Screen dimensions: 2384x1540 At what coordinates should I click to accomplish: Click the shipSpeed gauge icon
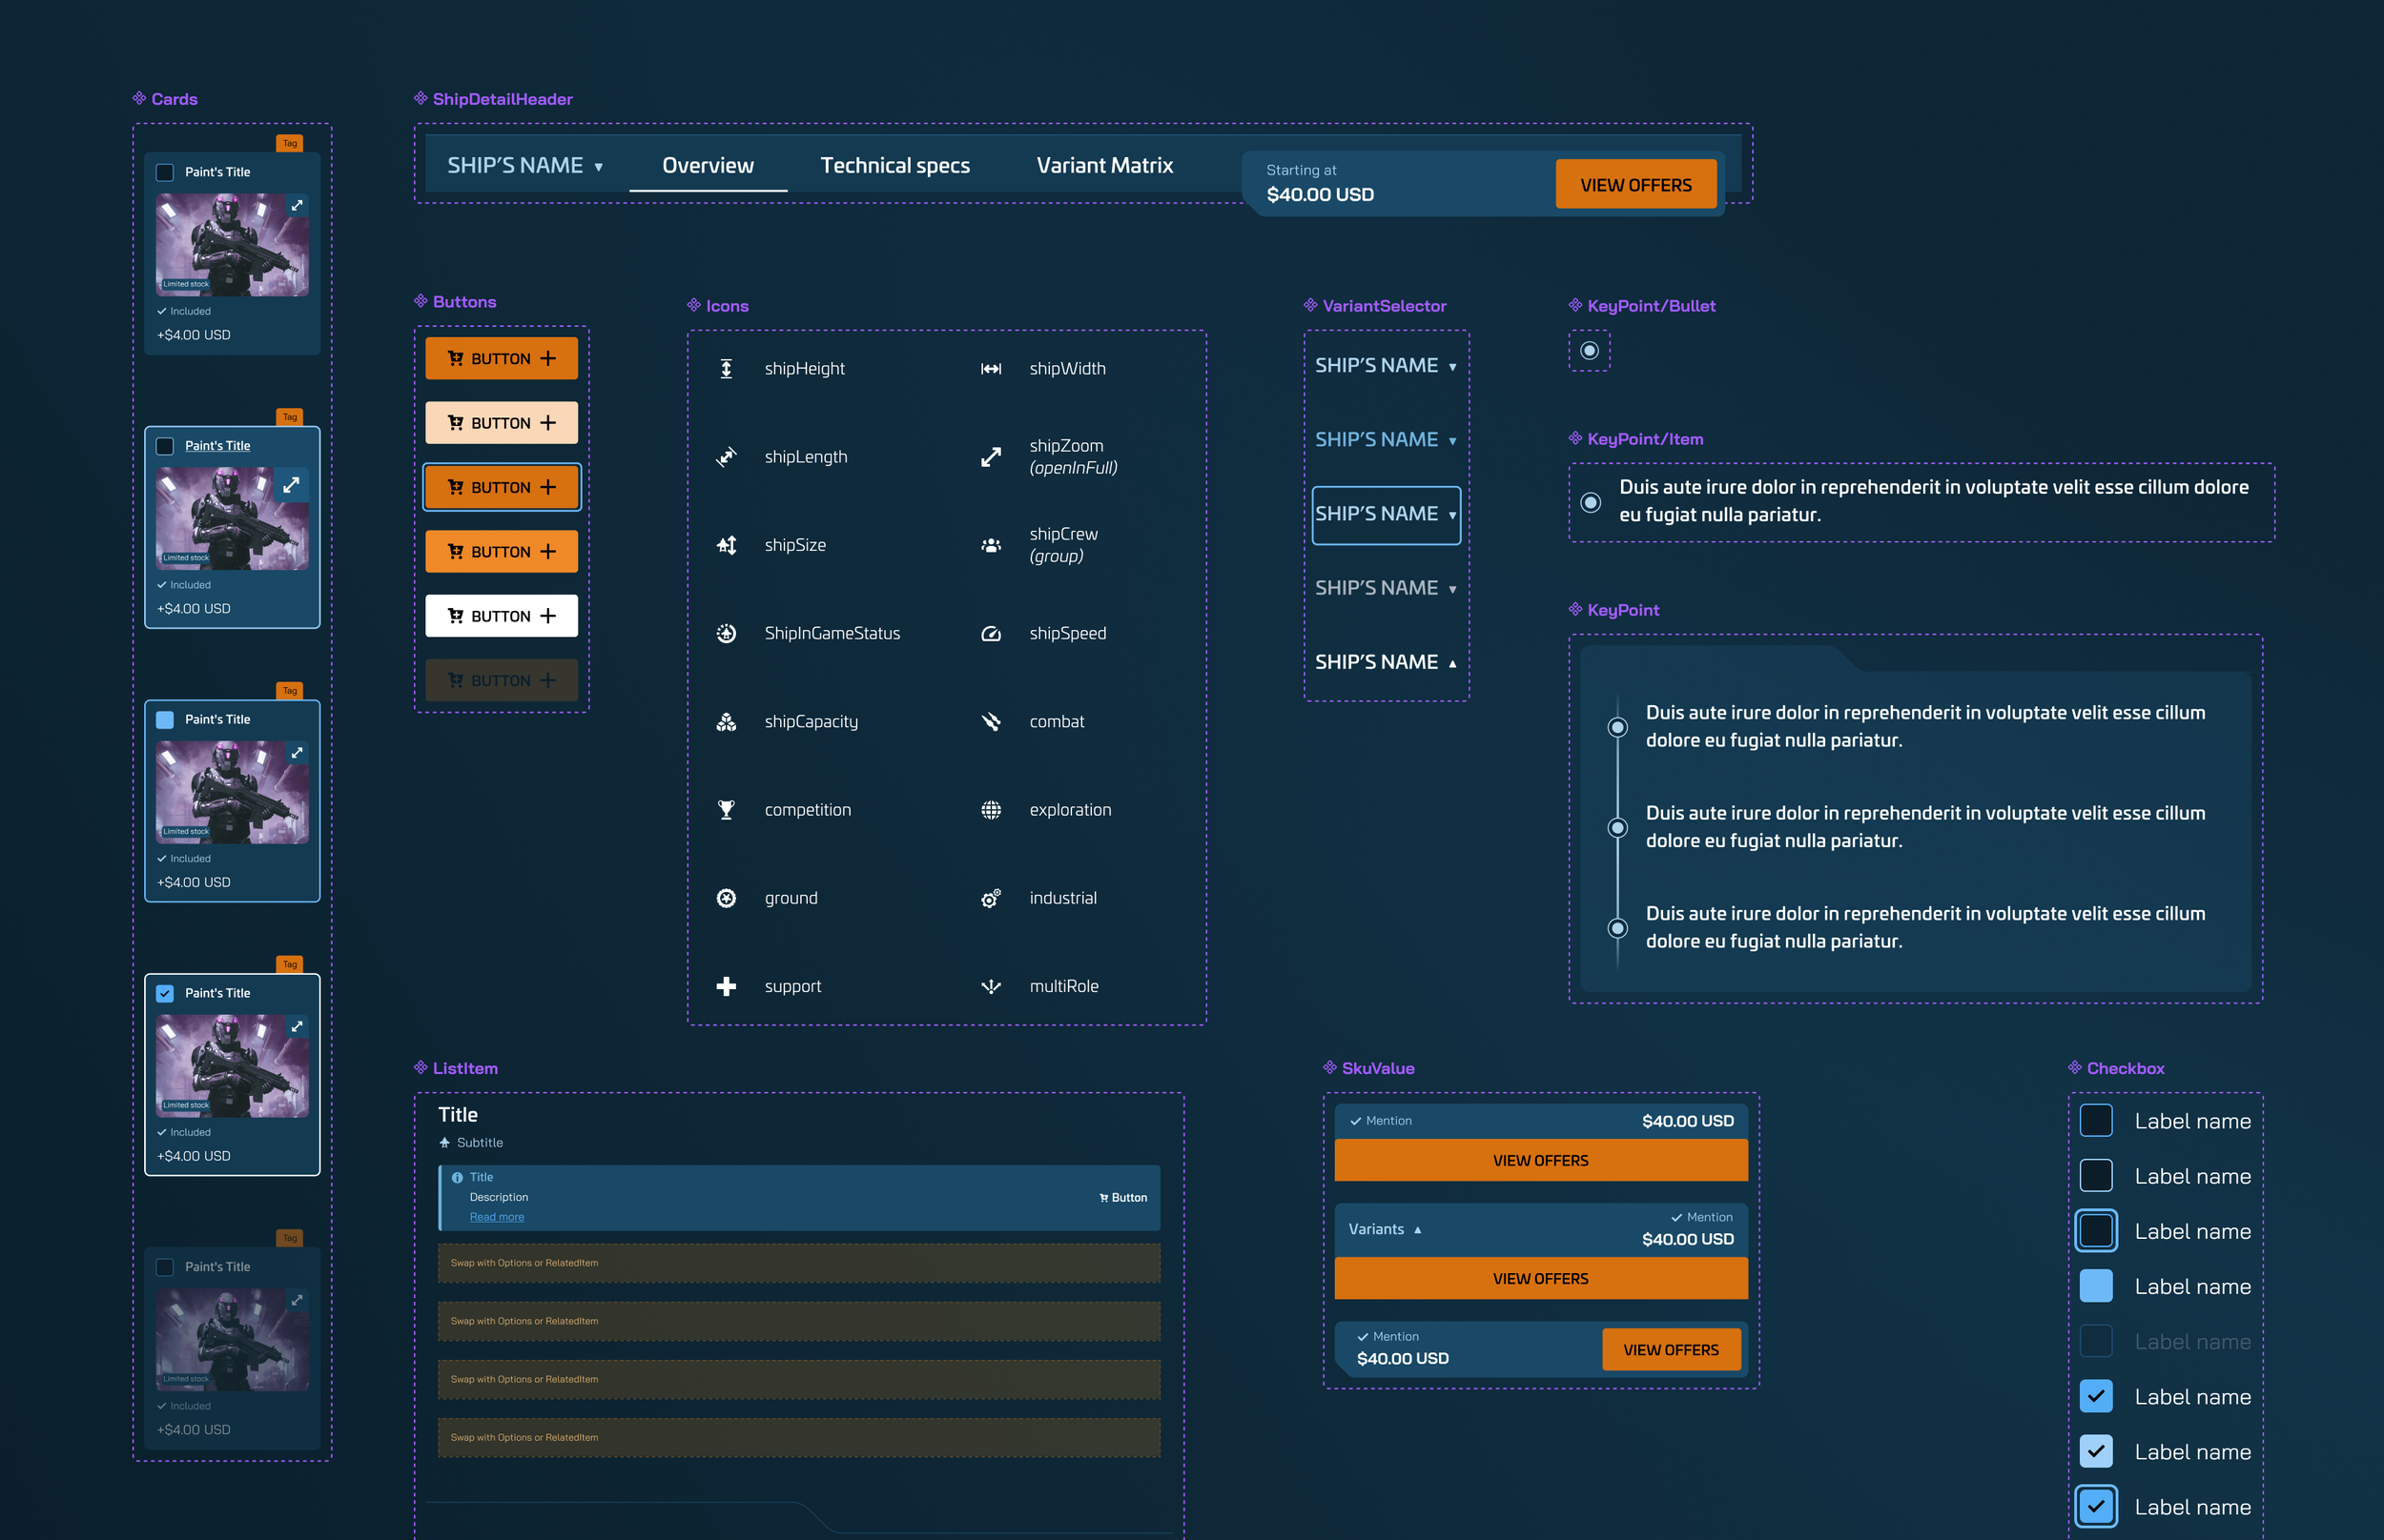(x=991, y=634)
